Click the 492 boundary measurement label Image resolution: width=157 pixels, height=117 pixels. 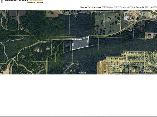84,38
